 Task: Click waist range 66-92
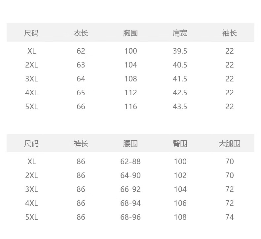(130, 189)
